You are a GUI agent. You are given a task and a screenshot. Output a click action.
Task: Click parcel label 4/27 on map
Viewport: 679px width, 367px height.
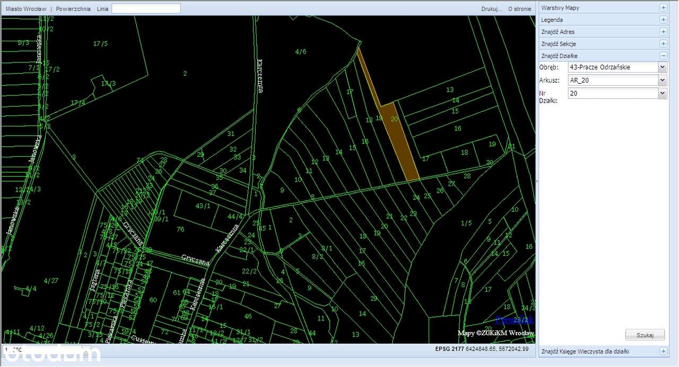(51, 280)
